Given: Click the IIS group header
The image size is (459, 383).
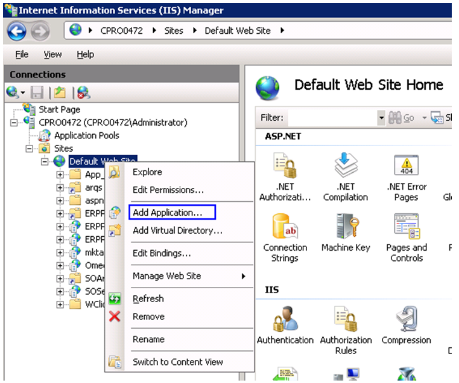Looking at the screenshot, I should (271, 290).
